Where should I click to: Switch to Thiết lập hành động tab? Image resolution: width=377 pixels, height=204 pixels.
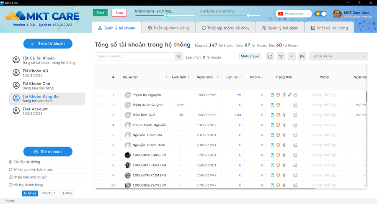(x=168, y=28)
